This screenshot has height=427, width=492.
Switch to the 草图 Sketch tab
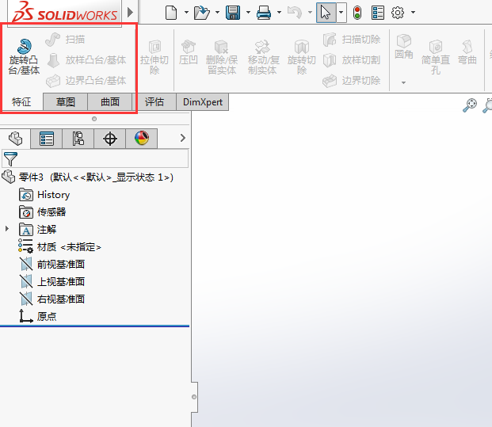(x=65, y=101)
